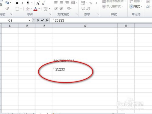Decrease indent

pyautogui.click(x=56, y=9)
